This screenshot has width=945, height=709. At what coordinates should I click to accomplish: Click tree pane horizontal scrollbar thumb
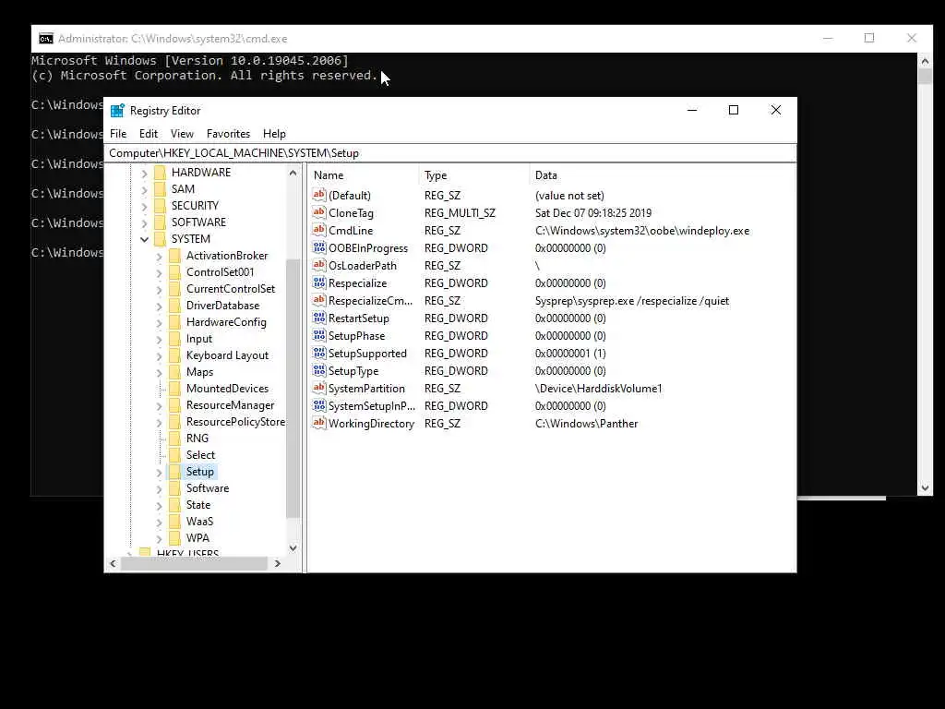point(194,563)
